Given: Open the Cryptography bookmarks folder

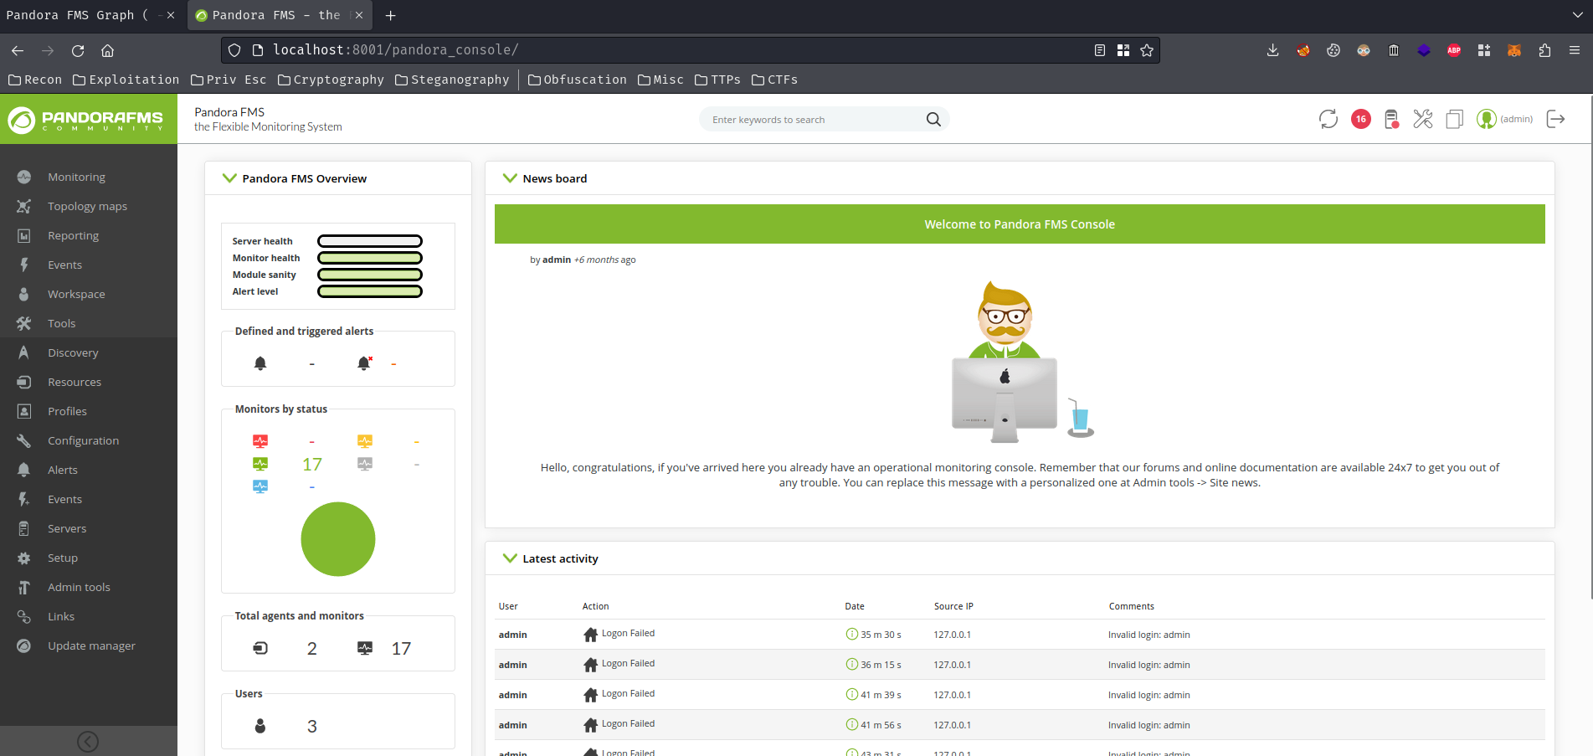Looking at the screenshot, I should pyautogui.click(x=331, y=80).
